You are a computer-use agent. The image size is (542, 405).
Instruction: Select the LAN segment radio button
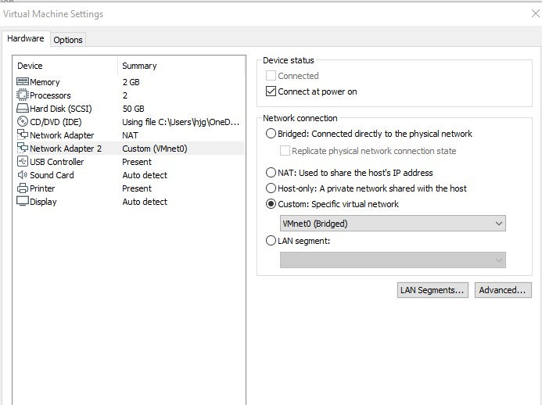point(271,241)
